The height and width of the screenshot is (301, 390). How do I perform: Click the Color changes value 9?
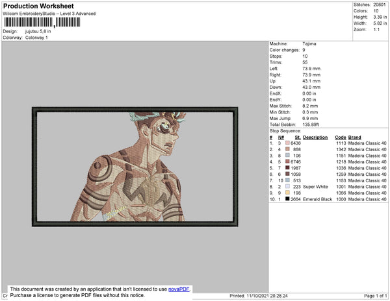point(304,50)
